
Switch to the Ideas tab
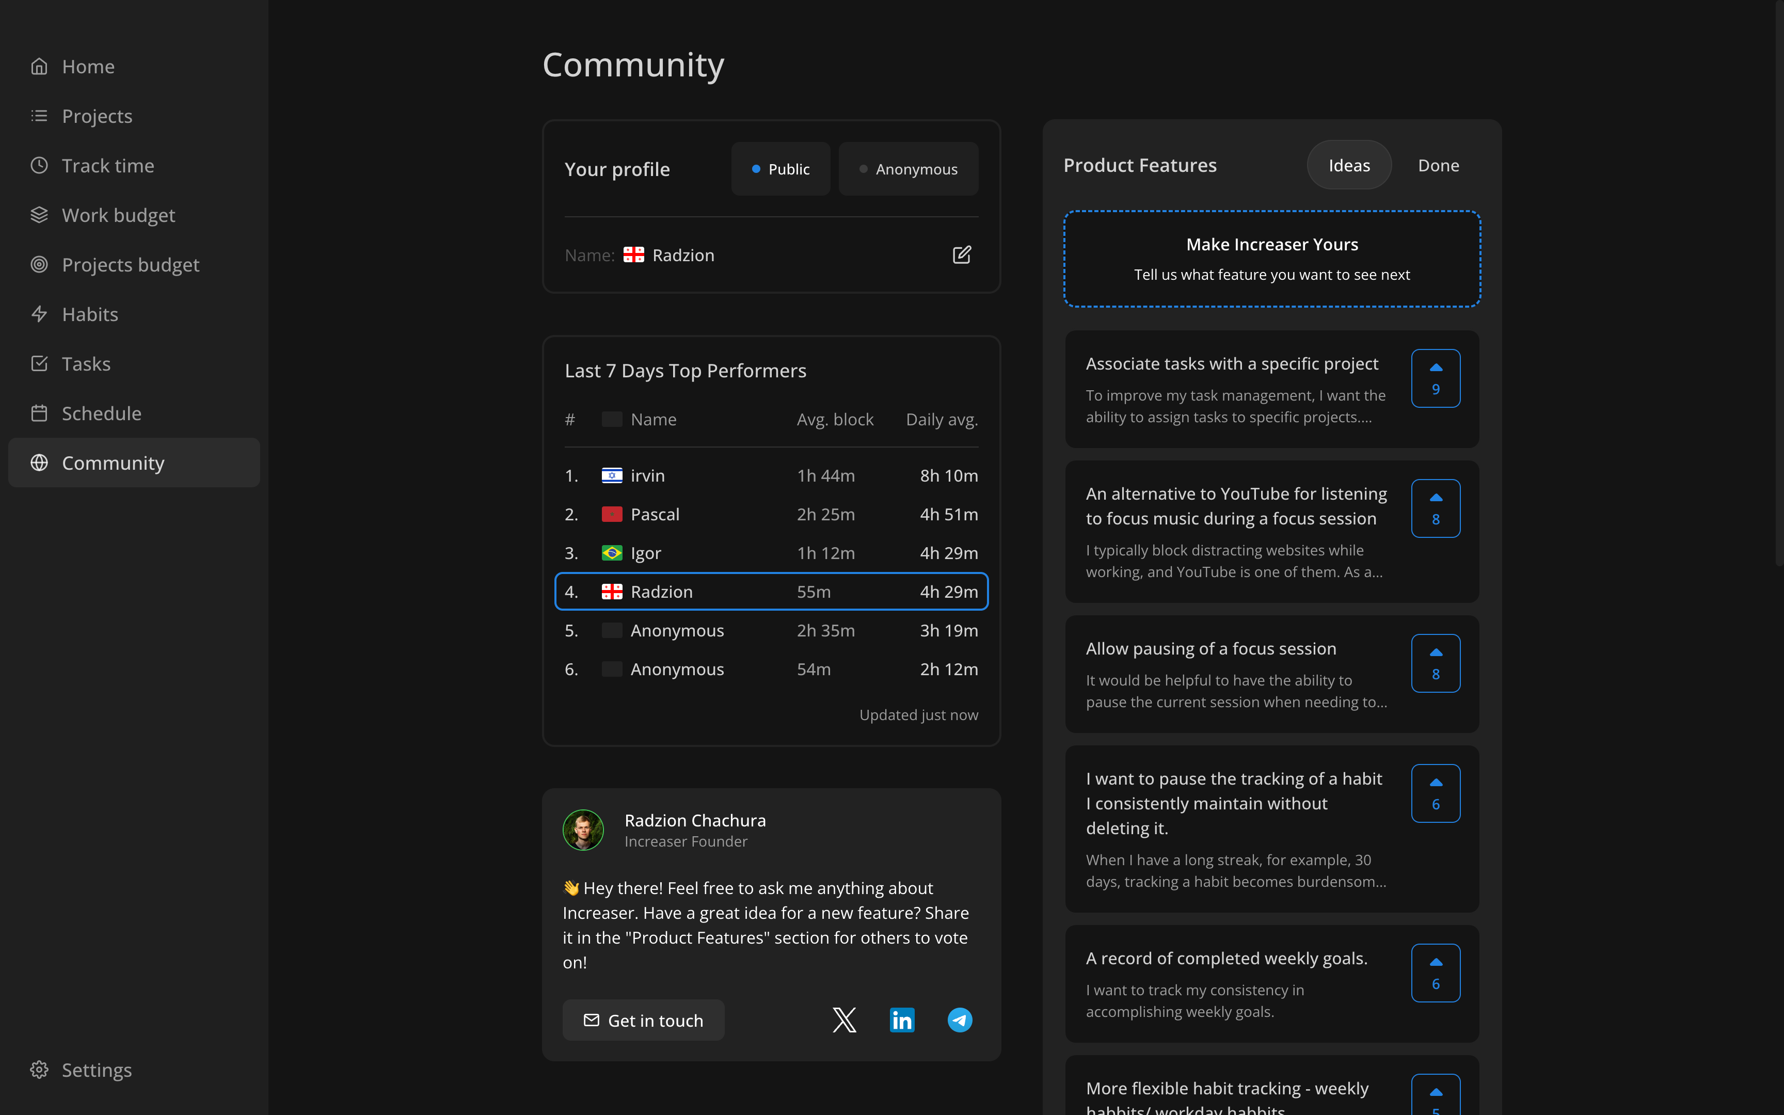(1349, 165)
